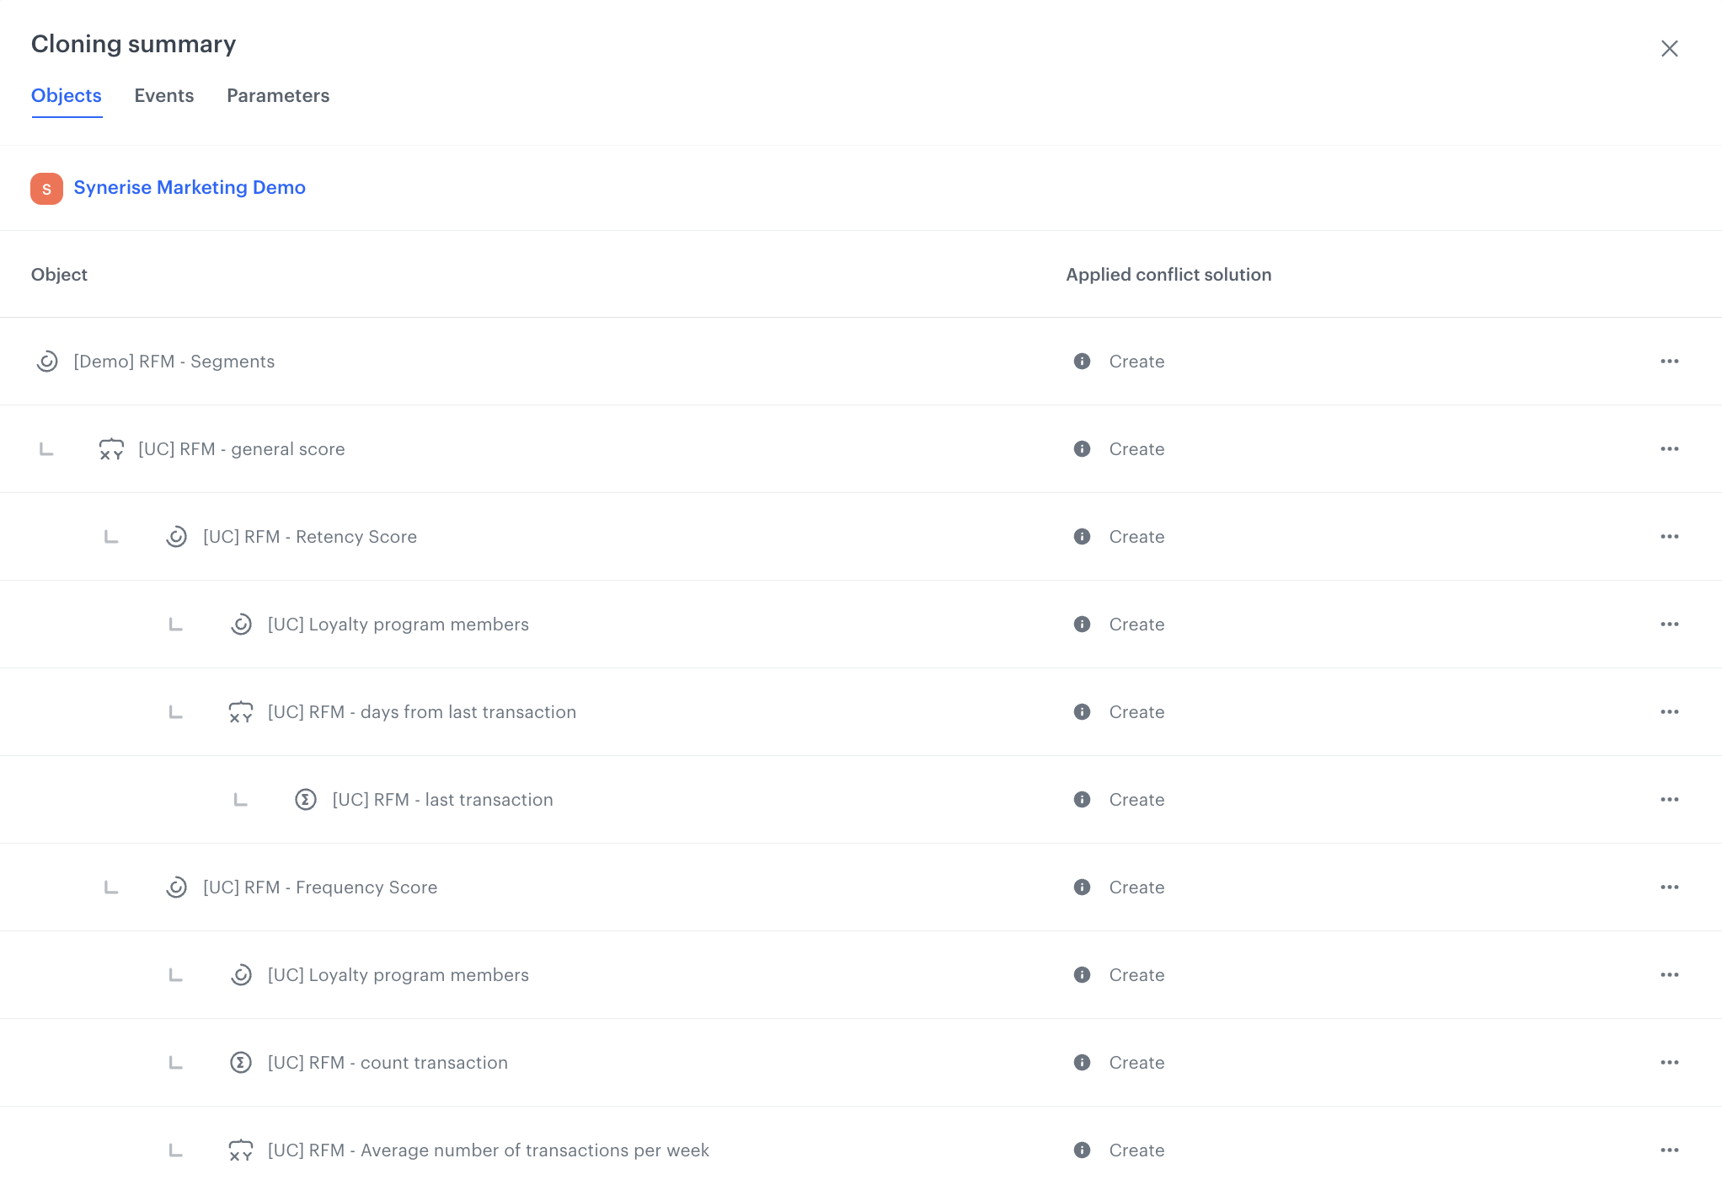Select the Objects tab
This screenshot has height=1185, width=1722.
click(67, 96)
